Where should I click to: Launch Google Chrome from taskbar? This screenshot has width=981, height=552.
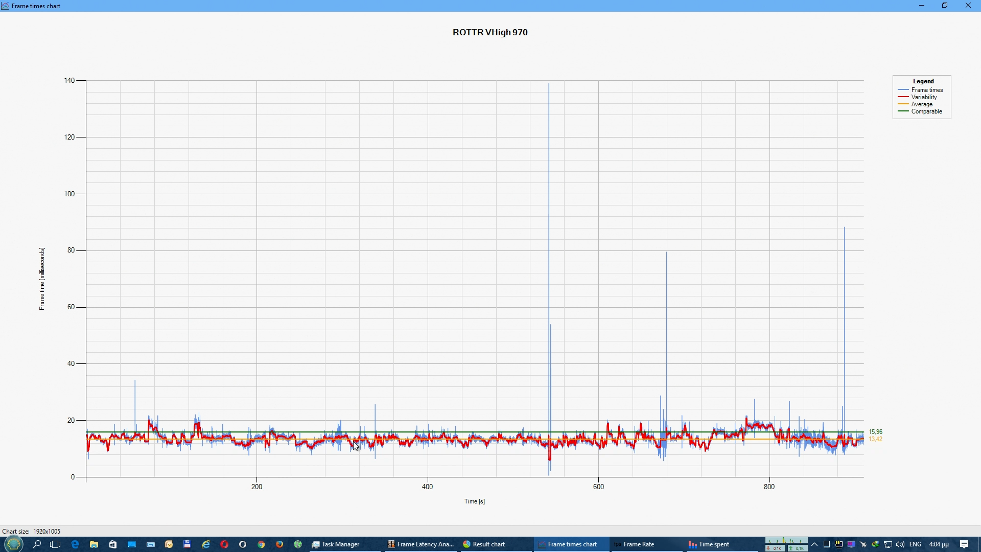coord(261,544)
